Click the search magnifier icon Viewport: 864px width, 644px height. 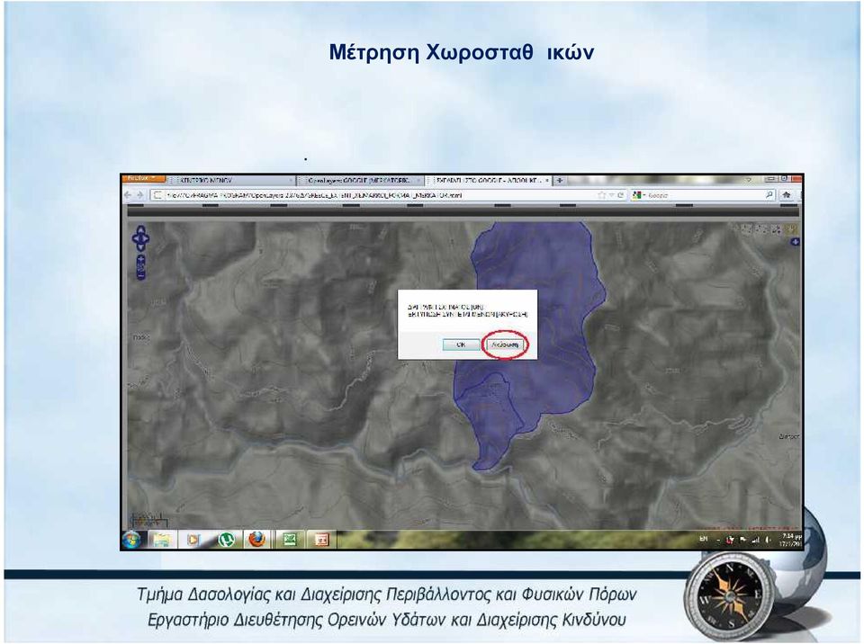coord(769,195)
